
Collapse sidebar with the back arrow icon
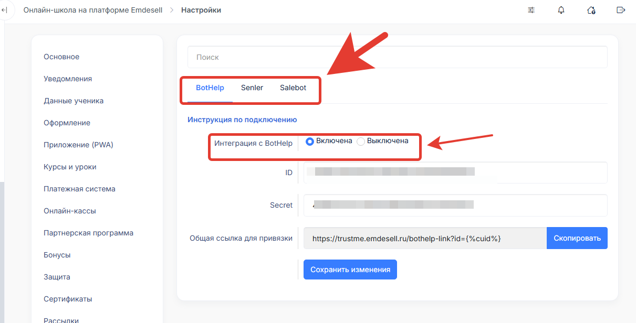5,10
